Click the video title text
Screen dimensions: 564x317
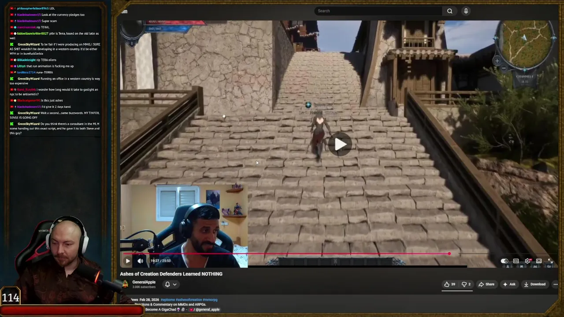pyautogui.click(x=171, y=274)
